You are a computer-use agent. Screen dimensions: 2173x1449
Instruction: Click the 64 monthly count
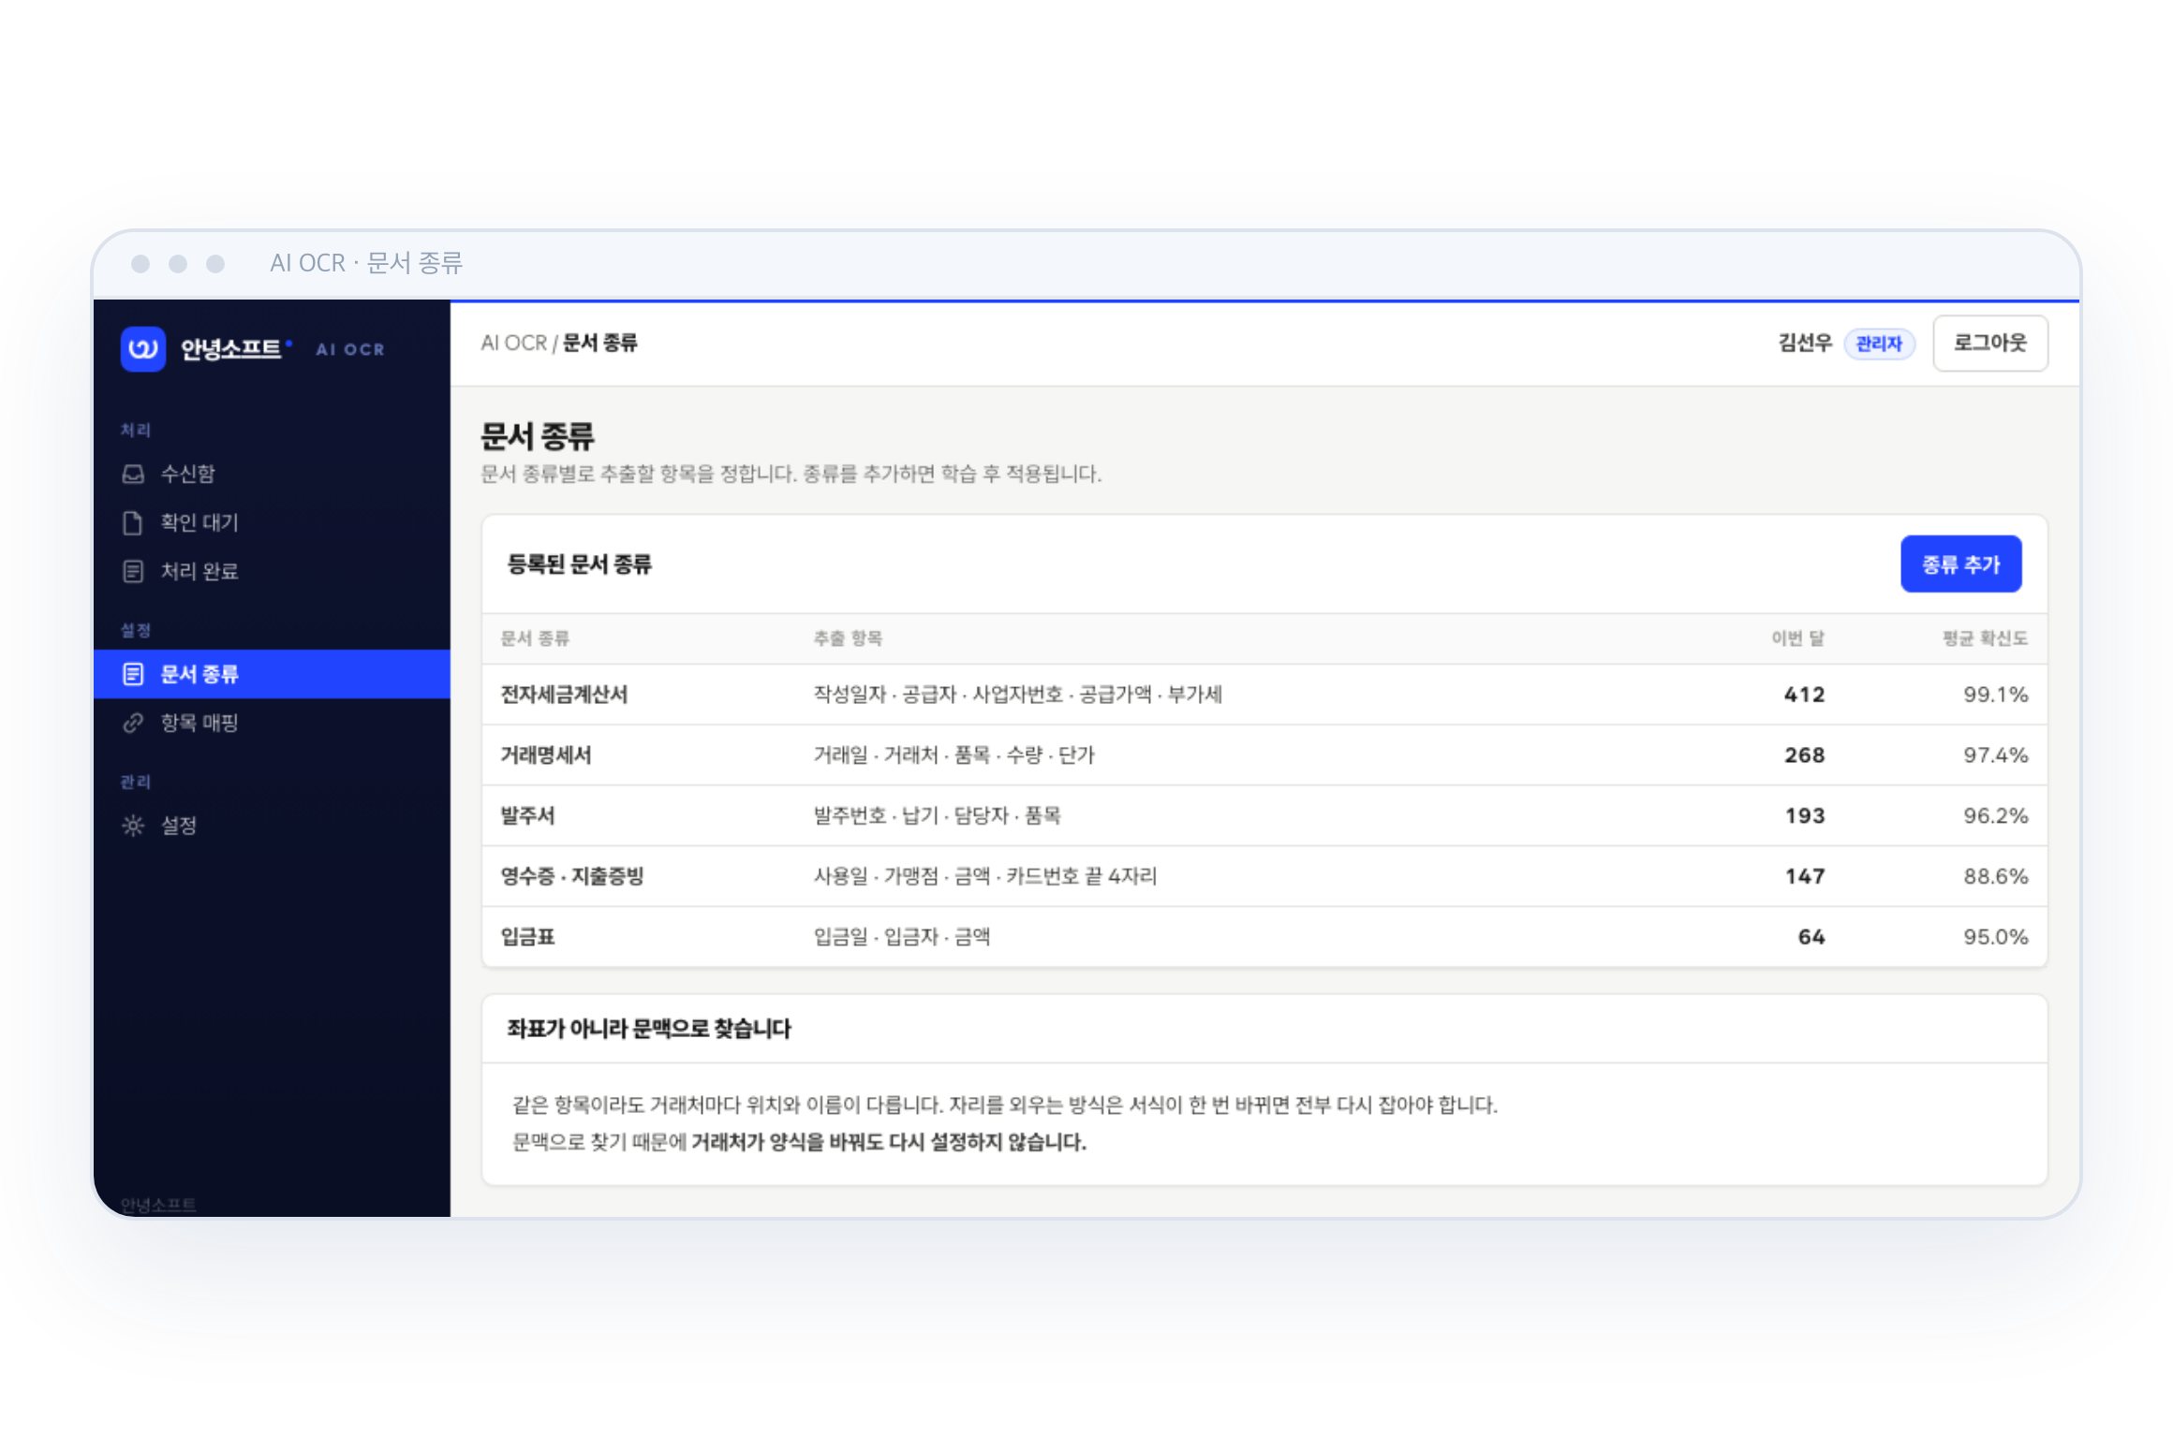(1811, 937)
